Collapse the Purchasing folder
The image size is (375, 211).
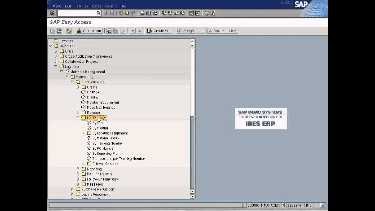tap(67, 77)
